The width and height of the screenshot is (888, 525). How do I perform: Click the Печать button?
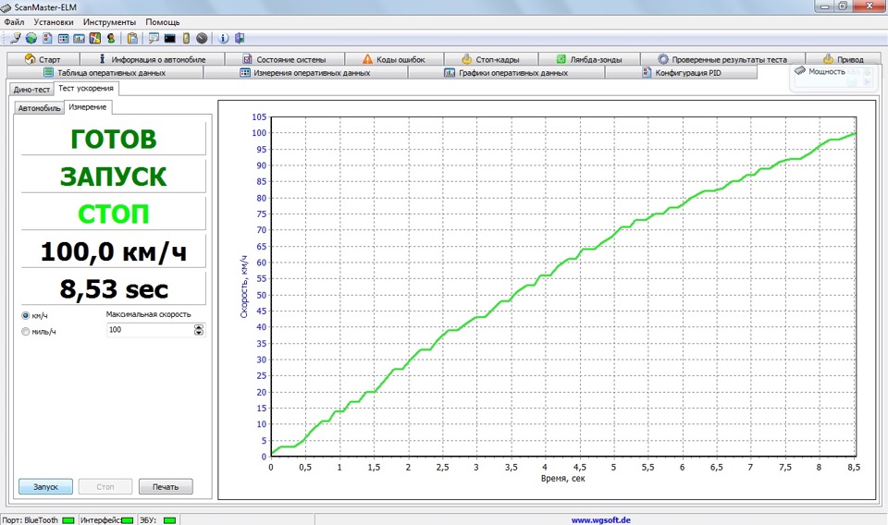pyautogui.click(x=166, y=486)
